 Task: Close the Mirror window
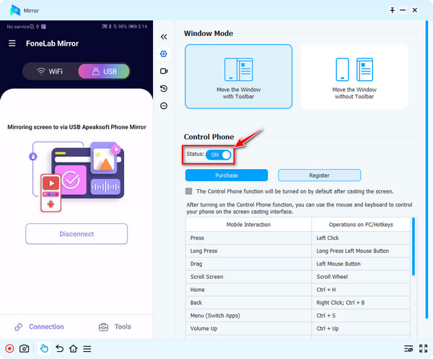(x=414, y=10)
